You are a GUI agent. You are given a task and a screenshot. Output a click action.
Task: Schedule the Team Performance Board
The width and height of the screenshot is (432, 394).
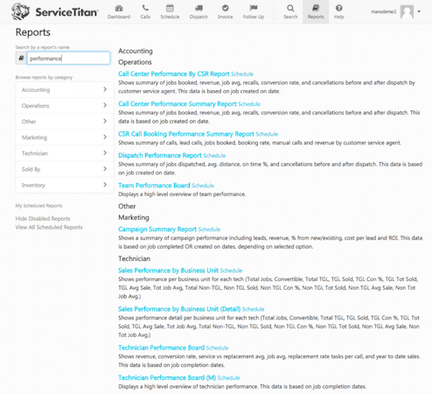click(203, 186)
